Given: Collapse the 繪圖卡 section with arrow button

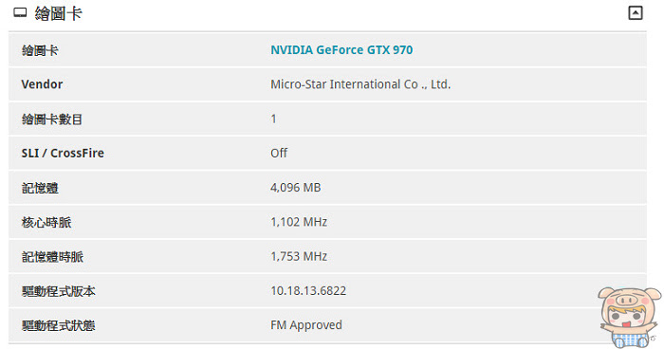Looking at the screenshot, I should [x=635, y=12].
